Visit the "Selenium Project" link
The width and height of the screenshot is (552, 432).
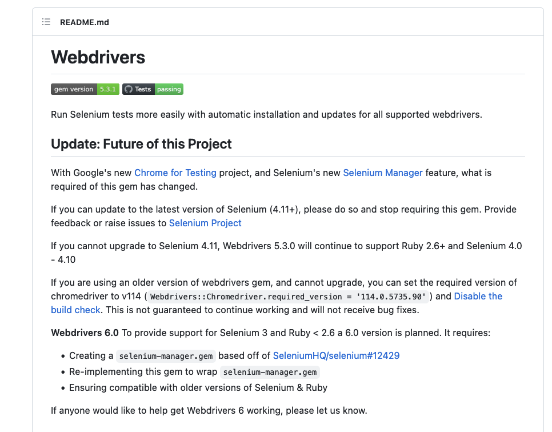click(x=205, y=223)
